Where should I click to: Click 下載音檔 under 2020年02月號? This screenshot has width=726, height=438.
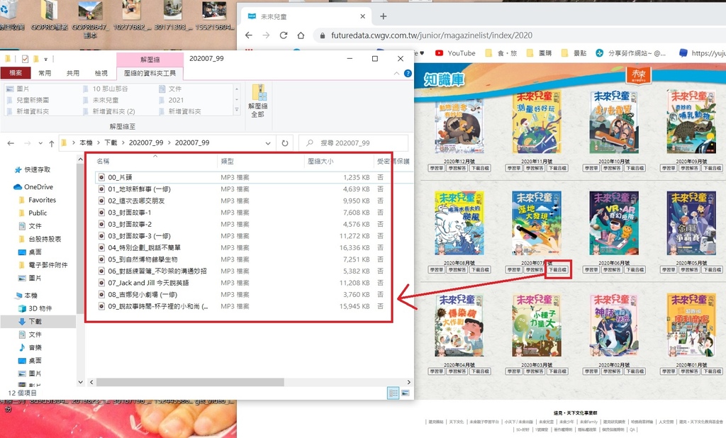click(635, 371)
